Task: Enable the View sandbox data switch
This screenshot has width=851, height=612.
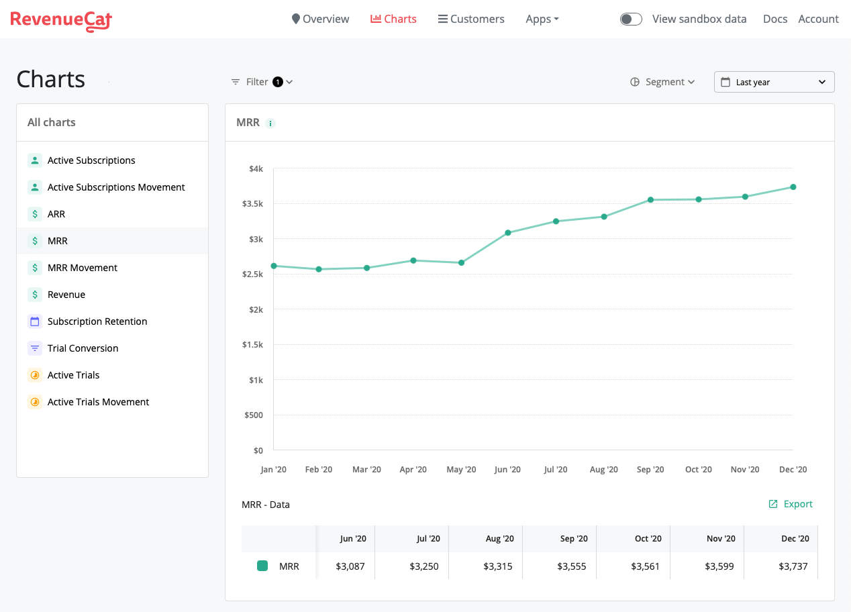Action: [631, 19]
